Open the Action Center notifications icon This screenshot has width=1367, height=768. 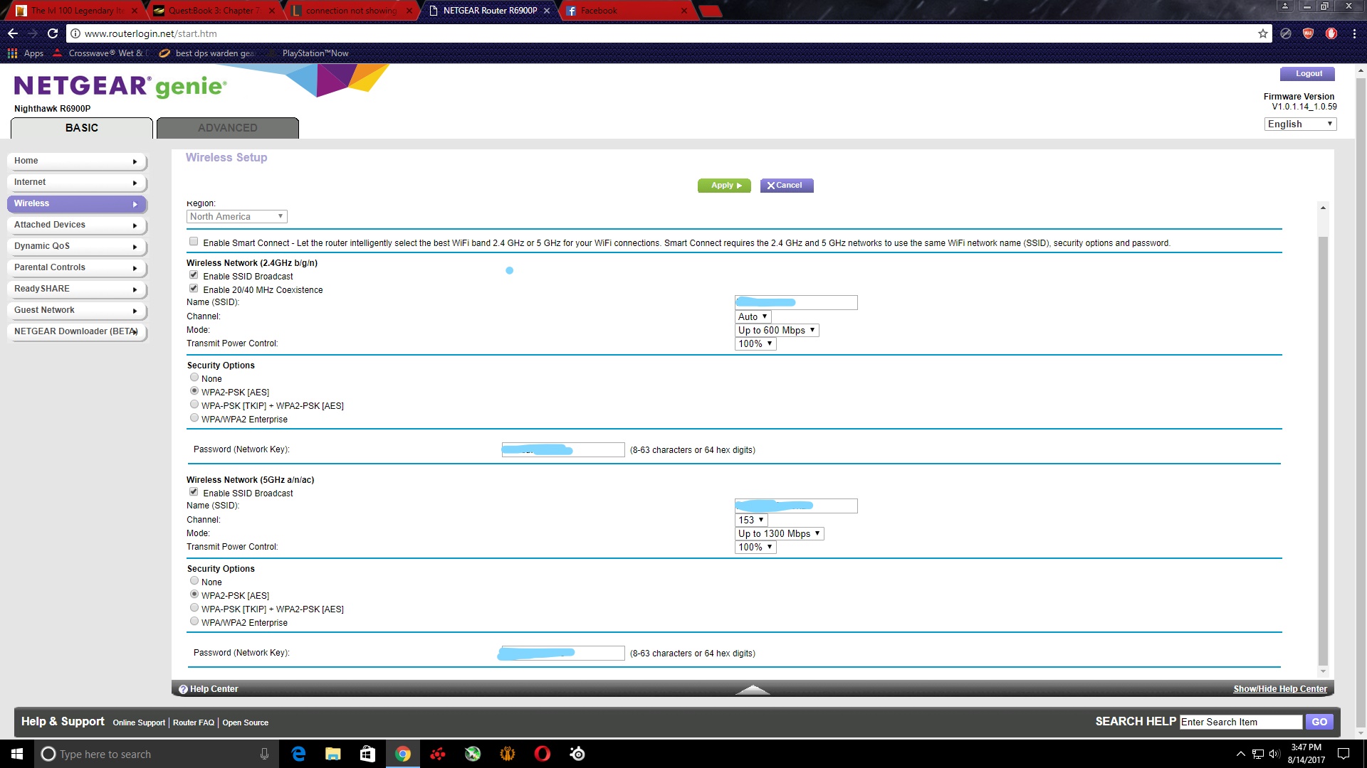[x=1344, y=754]
